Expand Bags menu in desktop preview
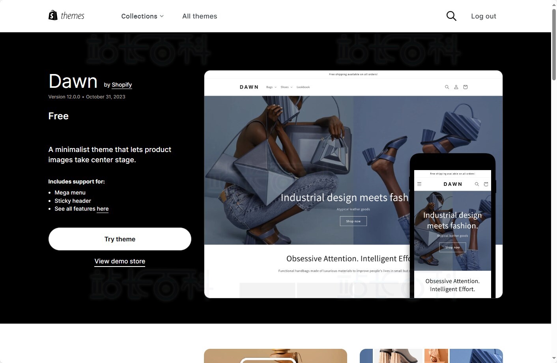 271,87
